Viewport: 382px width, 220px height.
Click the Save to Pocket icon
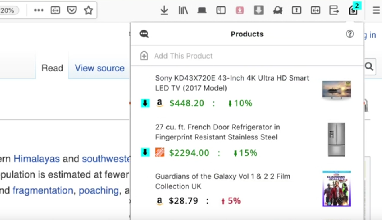tap(71, 10)
